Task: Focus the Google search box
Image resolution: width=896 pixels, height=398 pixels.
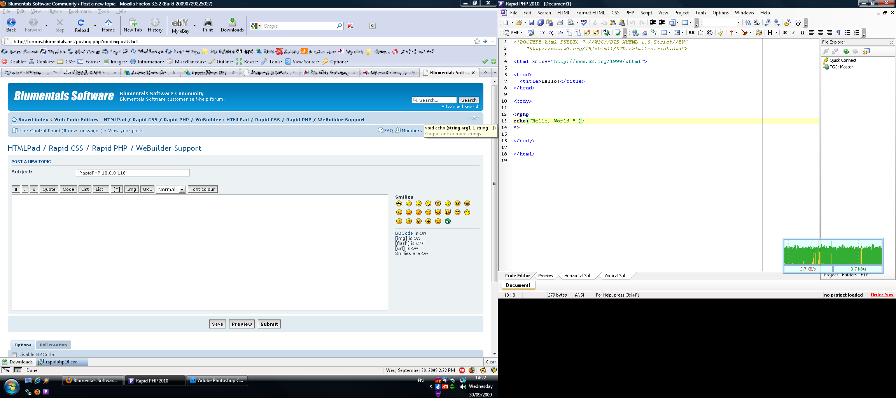Action: [299, 26]
